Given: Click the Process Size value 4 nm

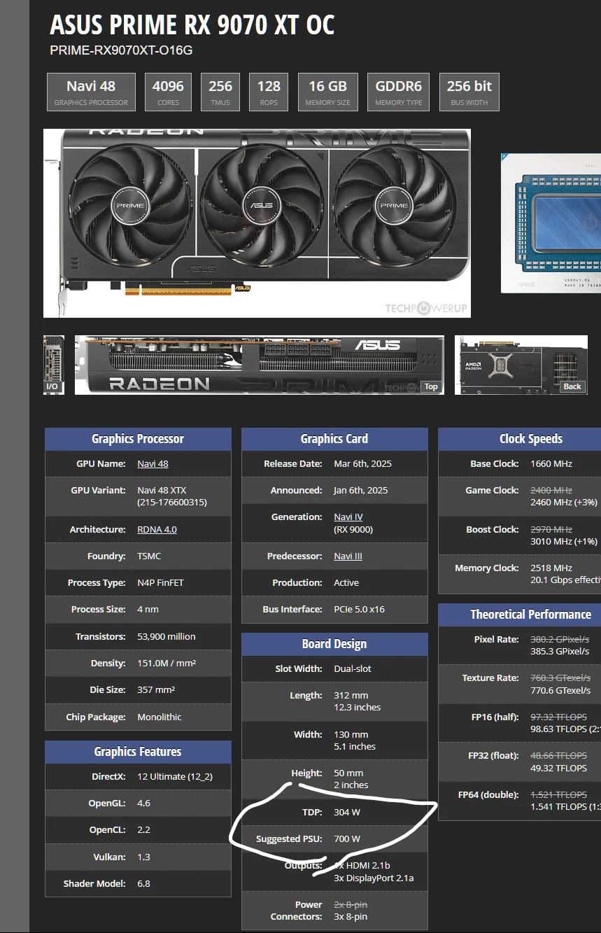Looking at the screenshot, I should (148, 609).
